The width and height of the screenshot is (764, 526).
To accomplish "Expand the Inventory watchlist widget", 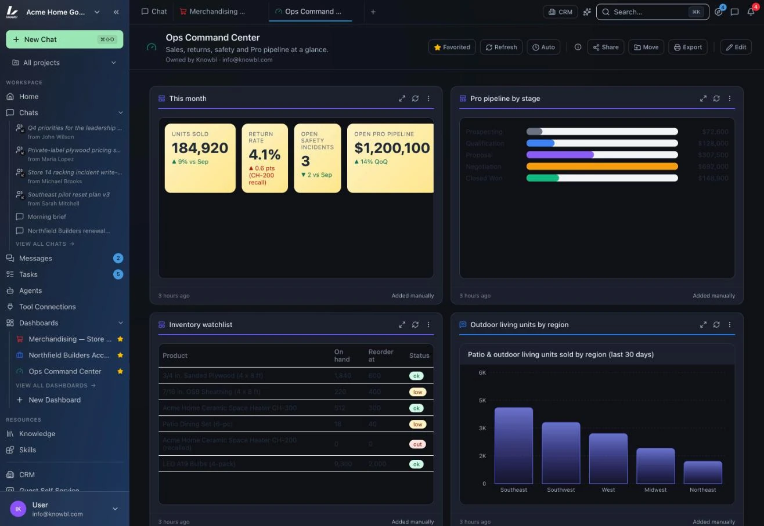I will point(402,325).
